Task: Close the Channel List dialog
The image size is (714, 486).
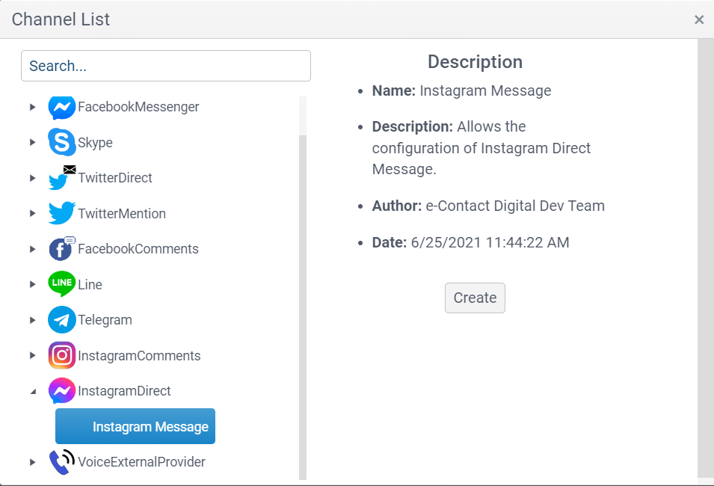Action: (x=699, y=19)
